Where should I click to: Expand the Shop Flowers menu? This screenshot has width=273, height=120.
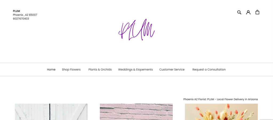(x=71, y=69)
